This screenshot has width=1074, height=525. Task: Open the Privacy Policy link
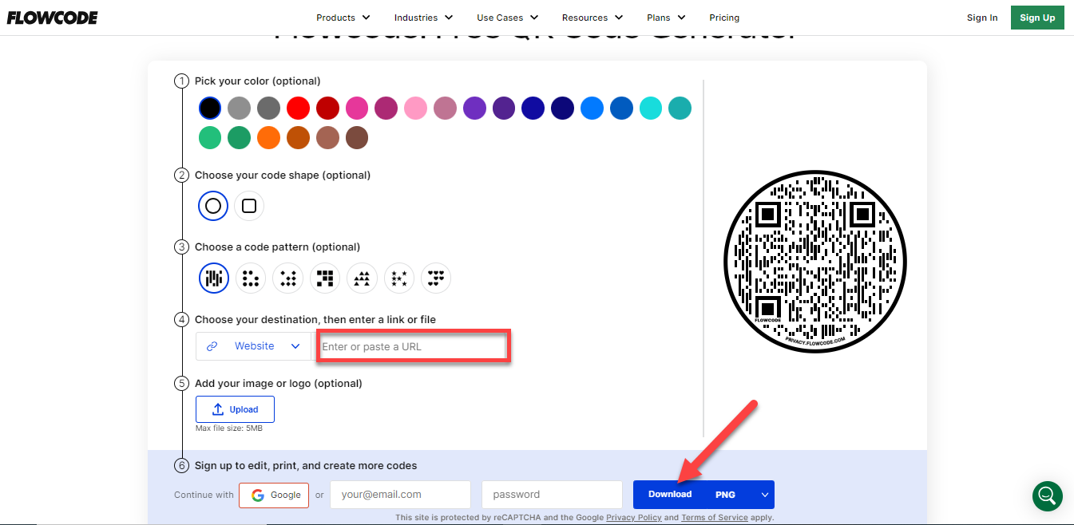point(634,518)
